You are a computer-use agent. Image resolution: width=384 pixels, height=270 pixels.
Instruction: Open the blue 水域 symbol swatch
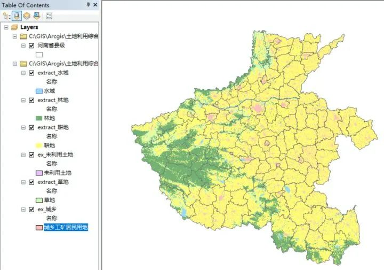(x=39, y=91)
